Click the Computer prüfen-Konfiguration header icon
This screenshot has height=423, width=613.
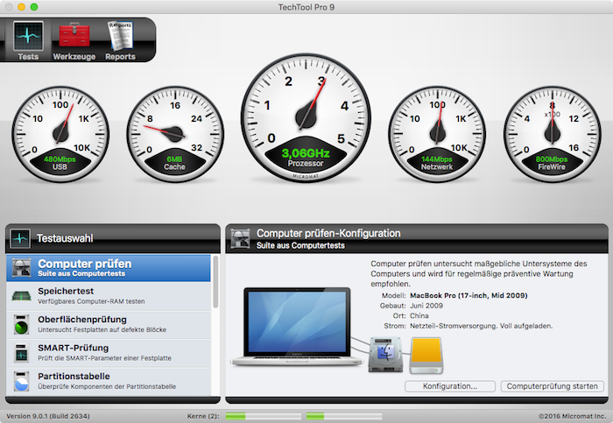point(240,238)
